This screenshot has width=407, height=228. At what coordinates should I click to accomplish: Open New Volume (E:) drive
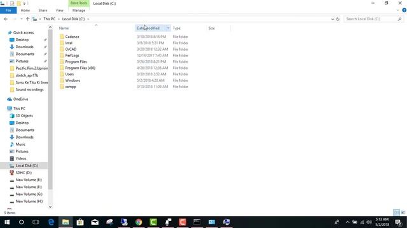29,180
